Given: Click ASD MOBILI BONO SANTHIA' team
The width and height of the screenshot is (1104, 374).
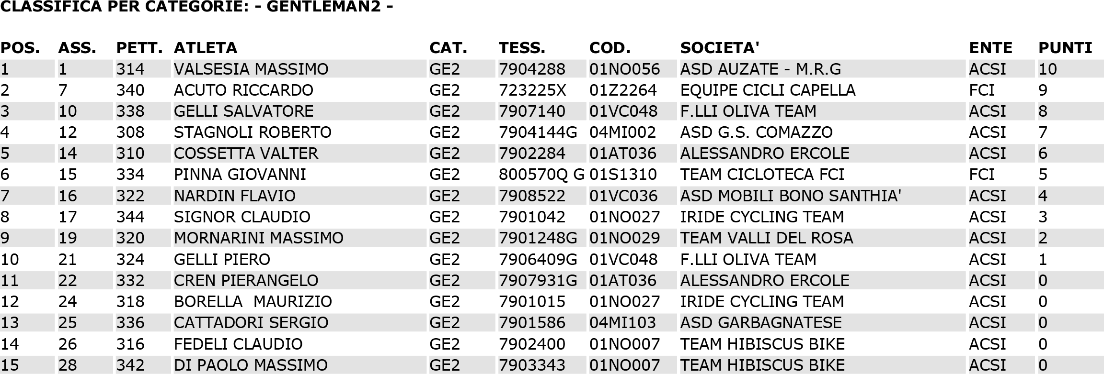Looking at the screenshot, I should click(x=791, y=196).
